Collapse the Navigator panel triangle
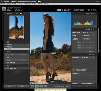Viewport: 101px width, 91px height. 5,14
